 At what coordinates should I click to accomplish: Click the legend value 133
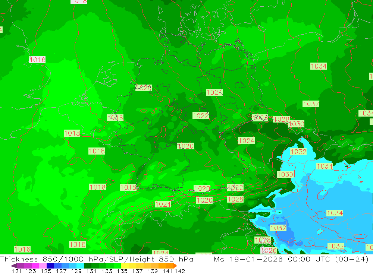tap(107, 271)
